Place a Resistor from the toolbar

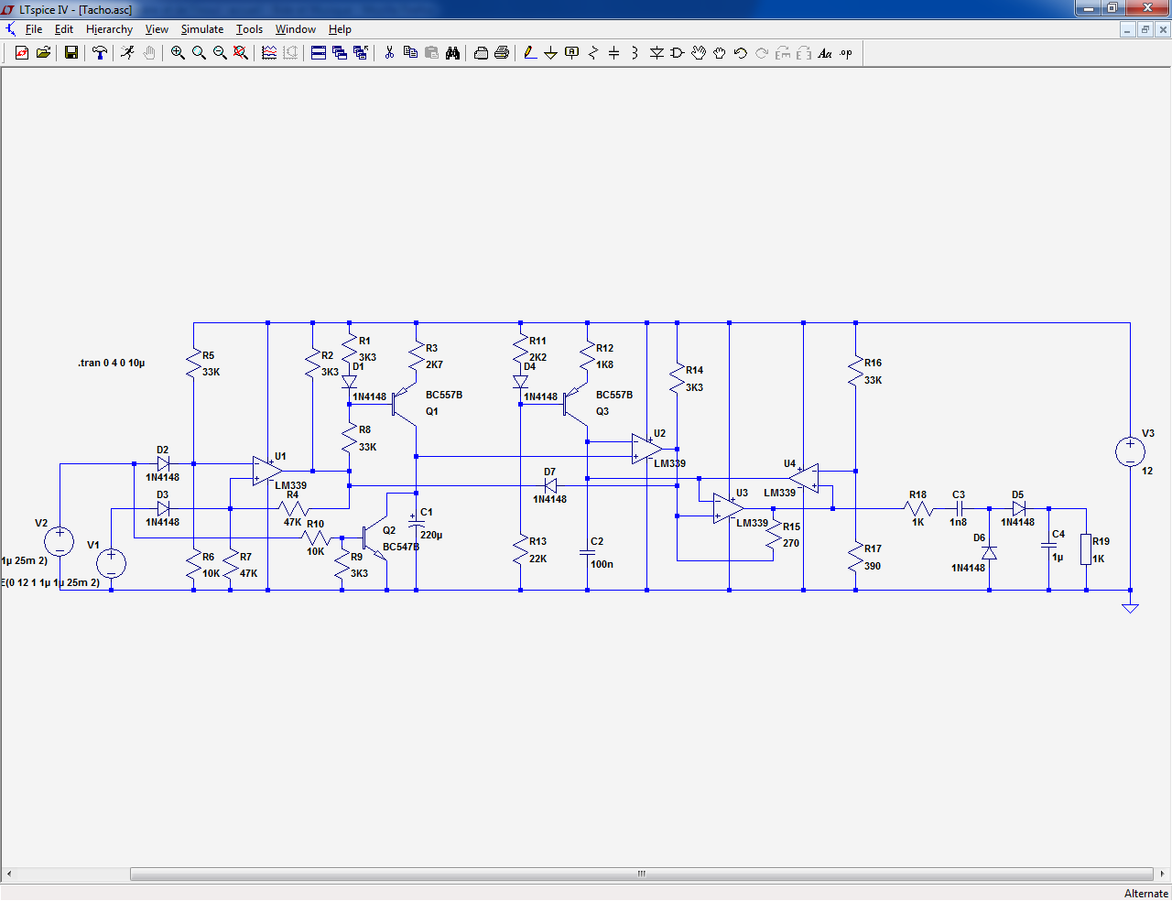pyautogui.click(x=593, y=53)
